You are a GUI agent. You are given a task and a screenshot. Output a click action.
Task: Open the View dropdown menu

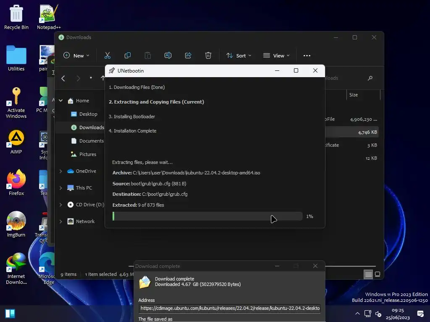276,56
